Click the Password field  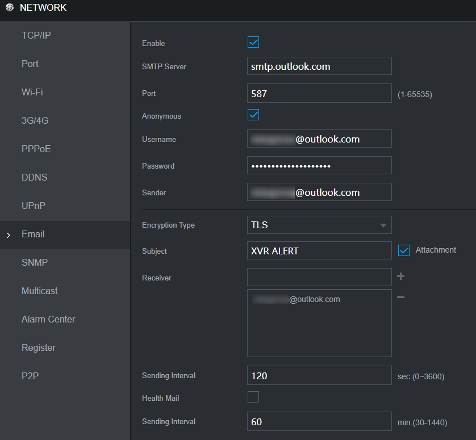point(319,165)
